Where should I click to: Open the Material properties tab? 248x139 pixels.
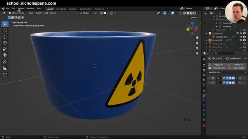coord(204,120)
